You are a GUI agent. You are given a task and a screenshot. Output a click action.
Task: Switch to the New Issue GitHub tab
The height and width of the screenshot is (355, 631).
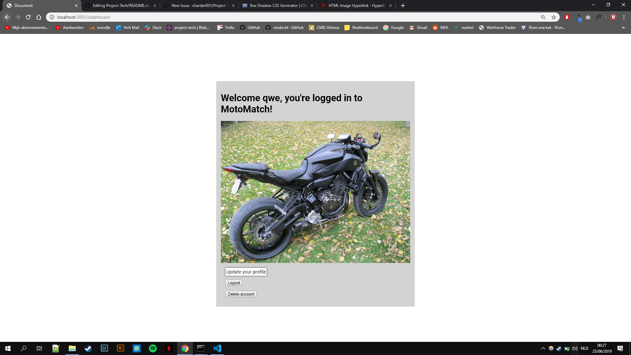coord(197,5)
